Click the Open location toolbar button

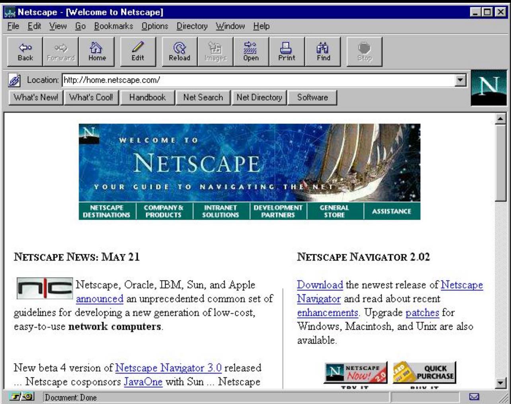(x=251, y=52)
